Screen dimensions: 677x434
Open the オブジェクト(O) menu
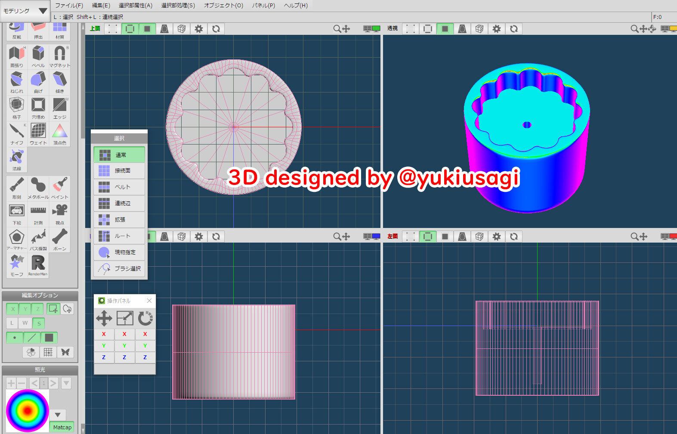coord(223,6)
